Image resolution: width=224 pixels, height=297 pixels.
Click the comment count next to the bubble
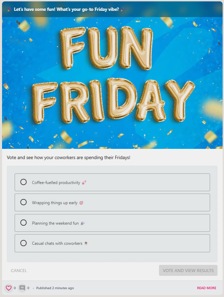pos(28,288)
